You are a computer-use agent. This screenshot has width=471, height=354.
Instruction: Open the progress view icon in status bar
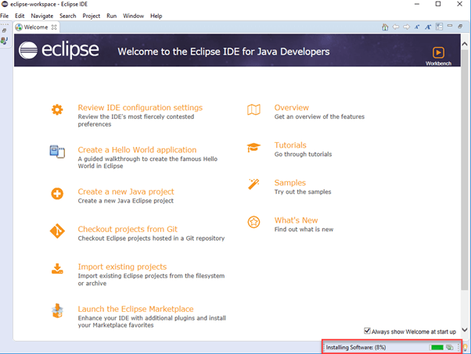point(450,346)
